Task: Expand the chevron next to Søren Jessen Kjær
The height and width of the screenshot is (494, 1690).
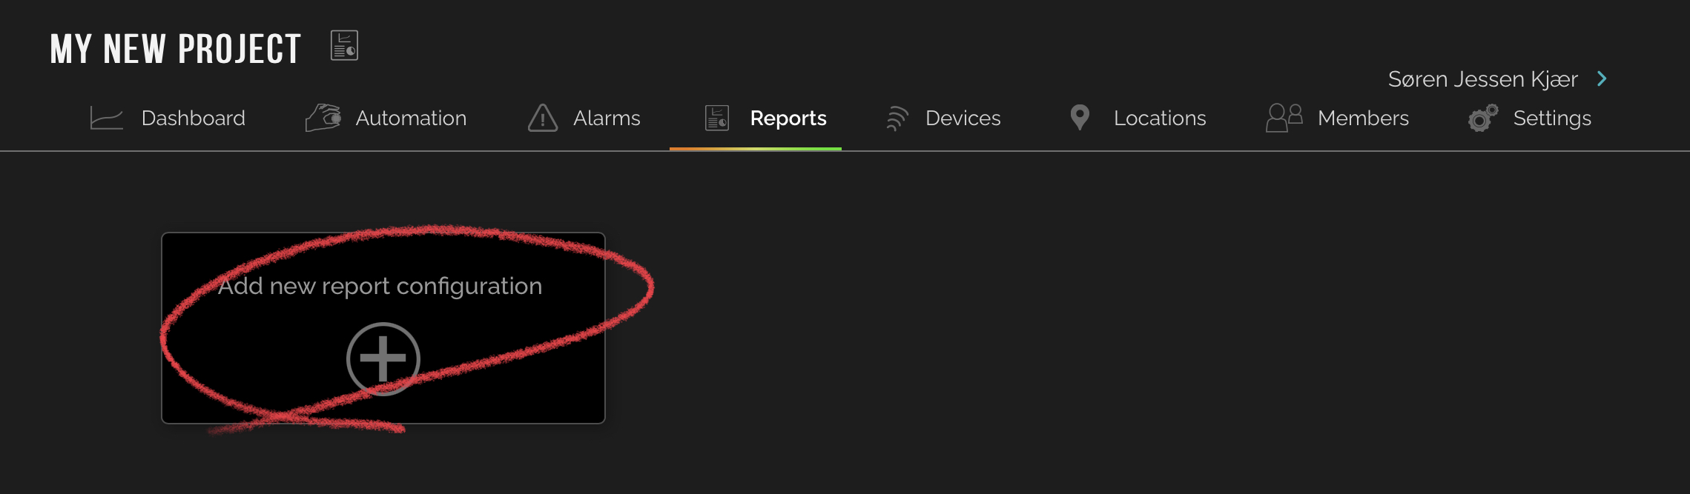Action: (x=1602, y=79)
